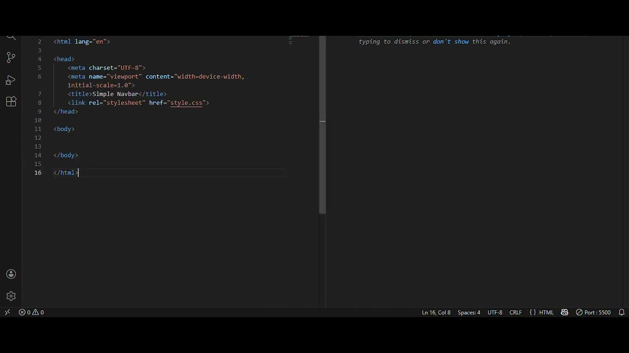Place cursor on opening <body> tag
Image resolution: width=629 pixels, height=353 pixels.
click(64, 129)
